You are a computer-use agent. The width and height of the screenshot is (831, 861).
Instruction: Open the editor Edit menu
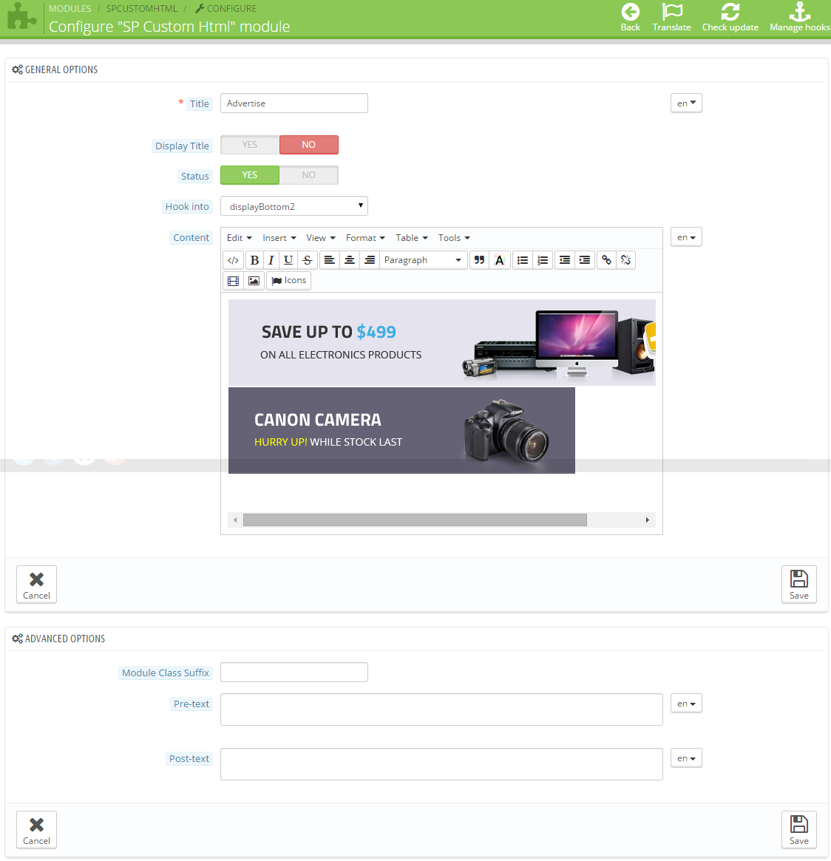pos(239,238)
